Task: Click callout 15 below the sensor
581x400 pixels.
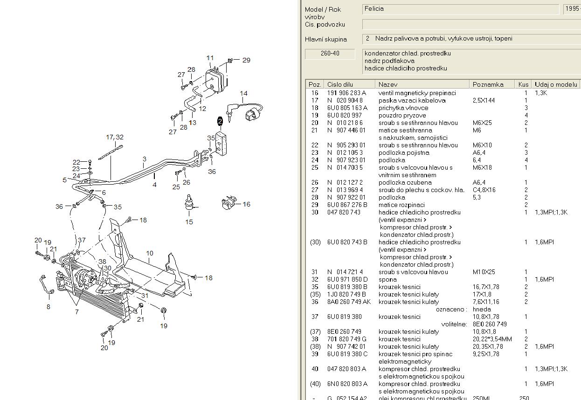Action: [x=189, y=222]
